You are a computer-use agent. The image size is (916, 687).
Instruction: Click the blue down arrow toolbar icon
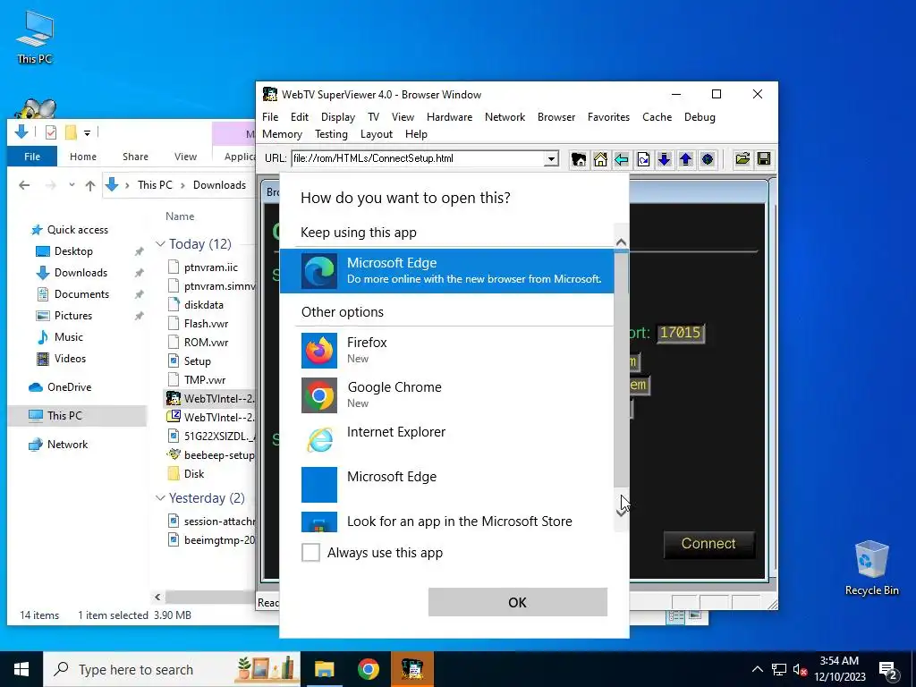665,159
